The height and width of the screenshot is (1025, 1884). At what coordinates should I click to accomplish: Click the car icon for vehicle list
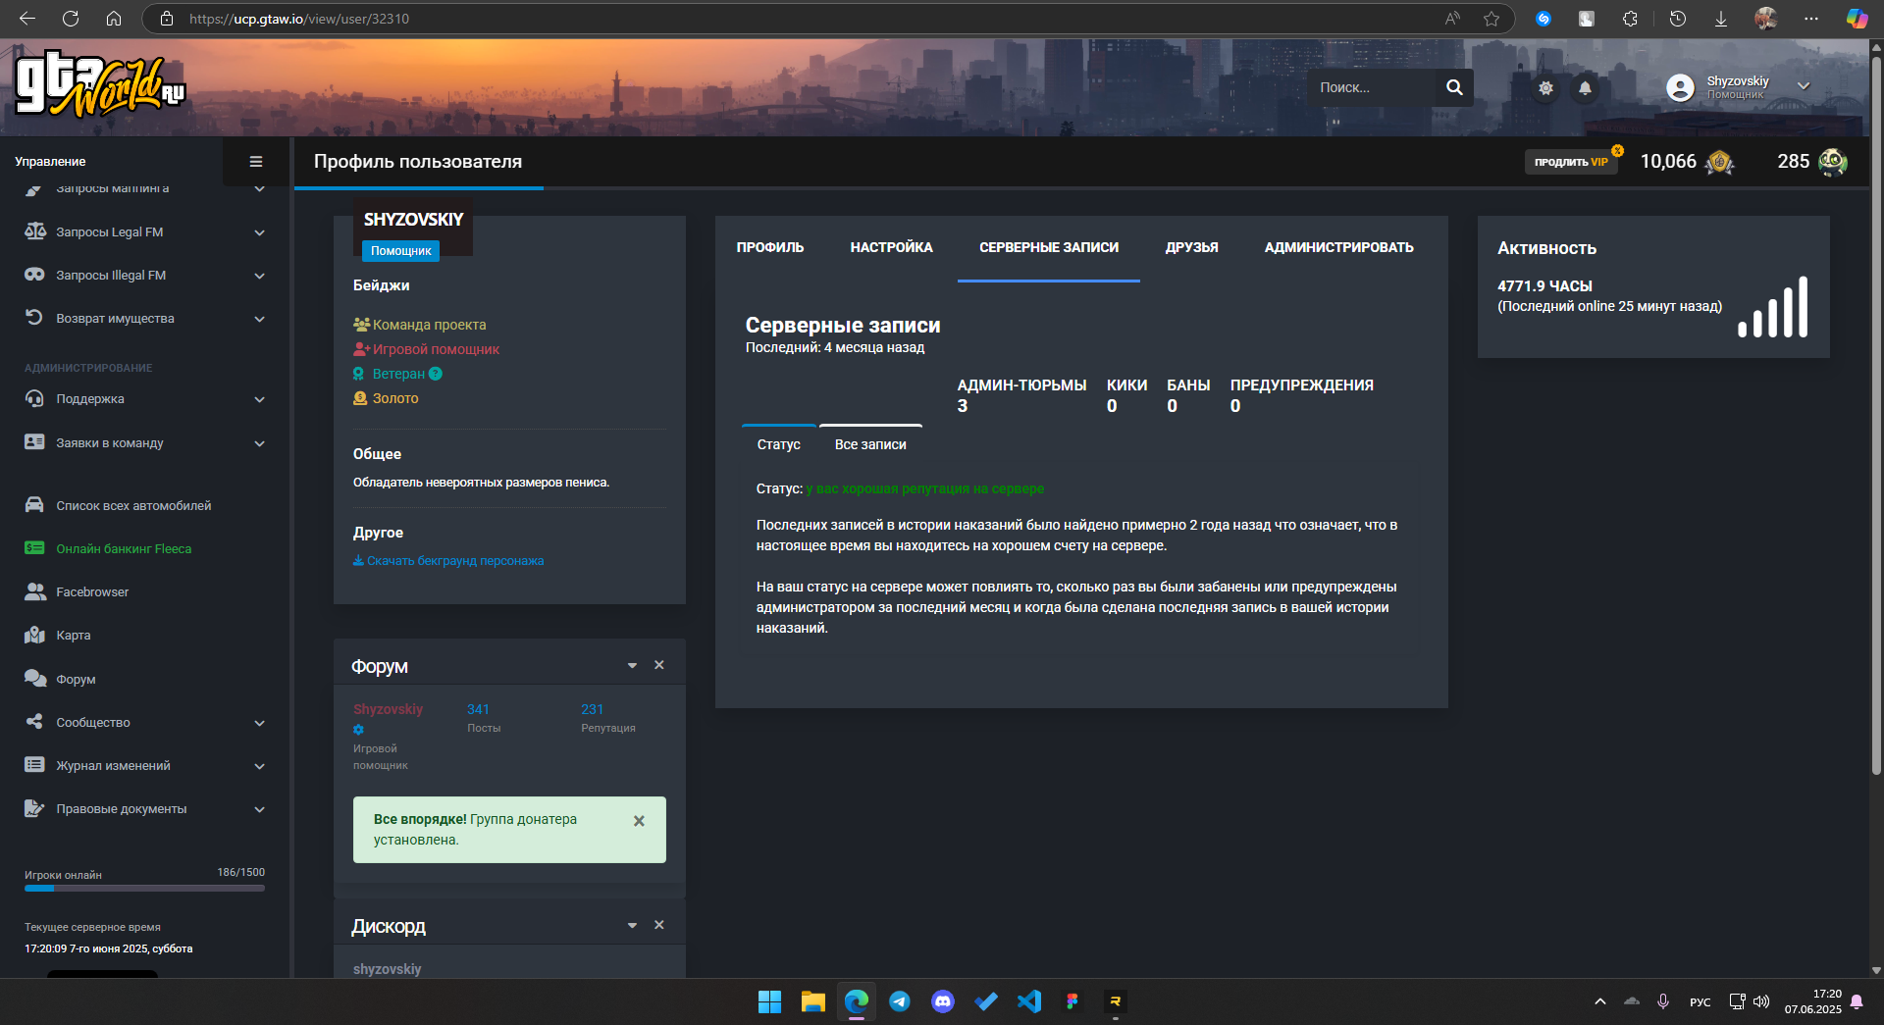(x=34, y=505)
